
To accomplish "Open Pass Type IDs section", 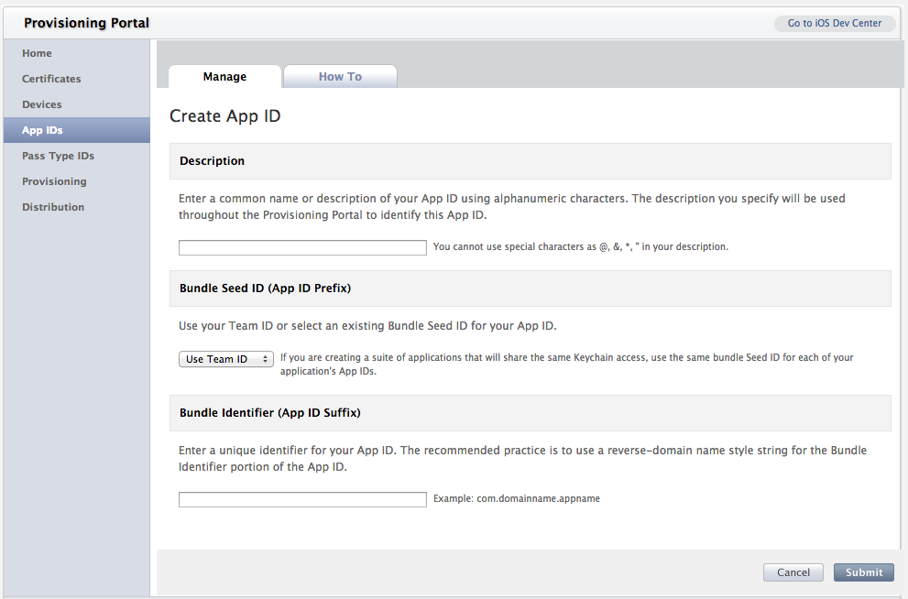I will pyautogui.click(x=58, y=156).
